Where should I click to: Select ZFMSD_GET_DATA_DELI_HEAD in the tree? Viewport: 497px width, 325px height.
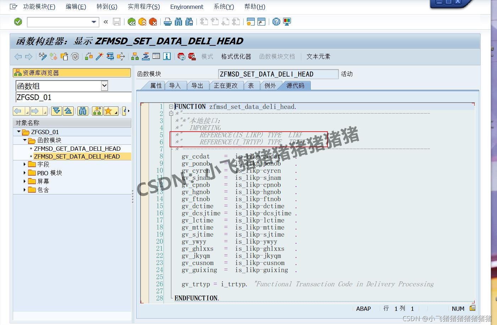[x=77, y=149]
